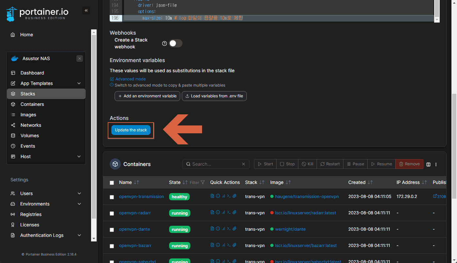Expand the Environments submenu chevron
This screenshot has height=263, width=457.
coord(79,204)
